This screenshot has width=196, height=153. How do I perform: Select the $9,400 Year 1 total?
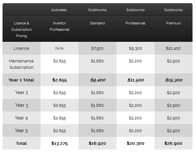(x=98, y=80)
